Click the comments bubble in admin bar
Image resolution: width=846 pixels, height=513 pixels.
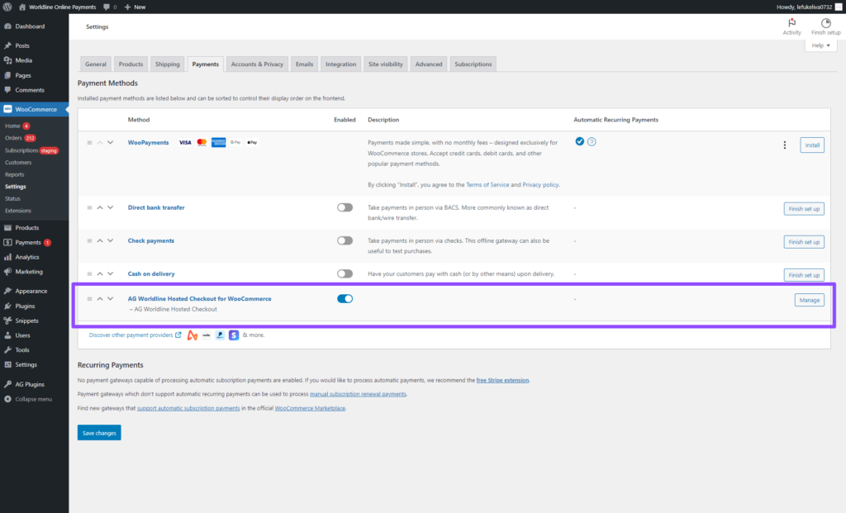[107, 7]
